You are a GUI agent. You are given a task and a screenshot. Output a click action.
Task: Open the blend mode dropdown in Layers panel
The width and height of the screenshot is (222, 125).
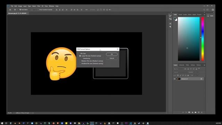coord(181,72)
